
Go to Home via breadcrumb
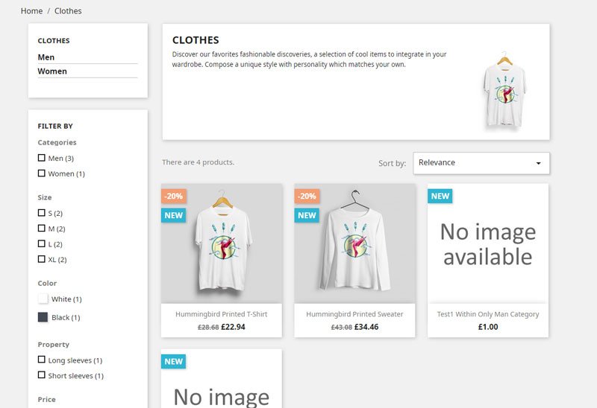(x=31, y=11)
